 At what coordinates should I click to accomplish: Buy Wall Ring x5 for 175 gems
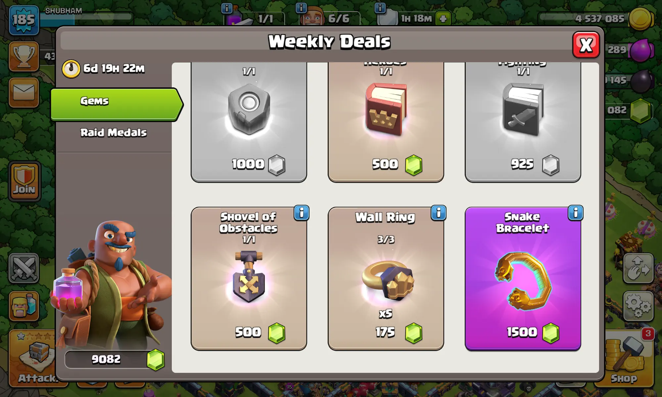(386, 279)
